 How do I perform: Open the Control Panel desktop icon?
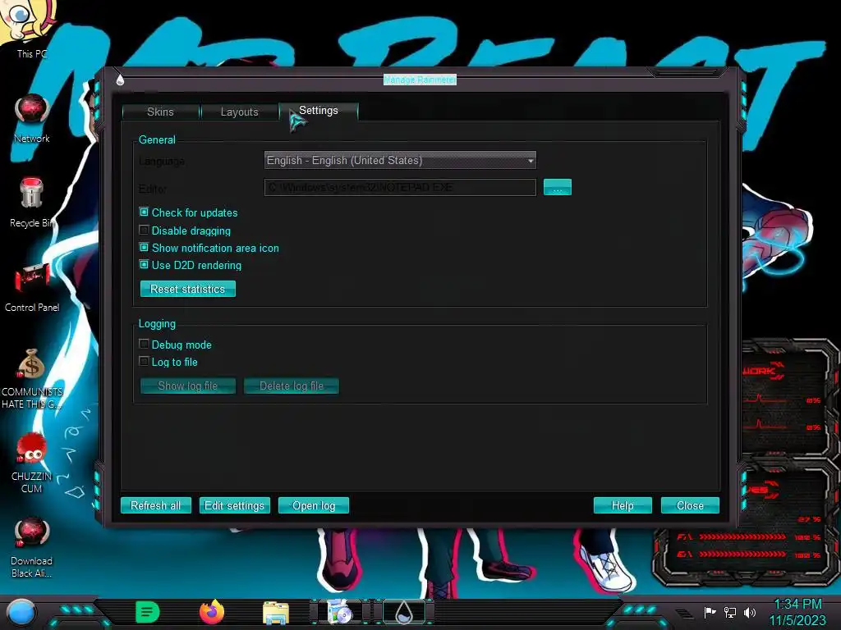point(32,288)
